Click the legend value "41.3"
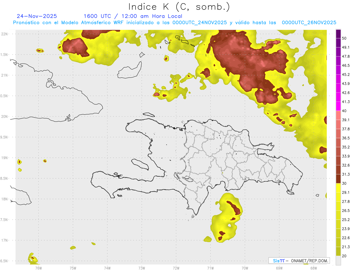Image resolution: width=352 pixels, height=272 pixels. tap(346, 102)
